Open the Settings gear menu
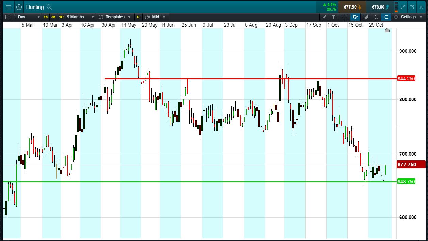Viewport: 428px width, 241px height. point(408,17)
